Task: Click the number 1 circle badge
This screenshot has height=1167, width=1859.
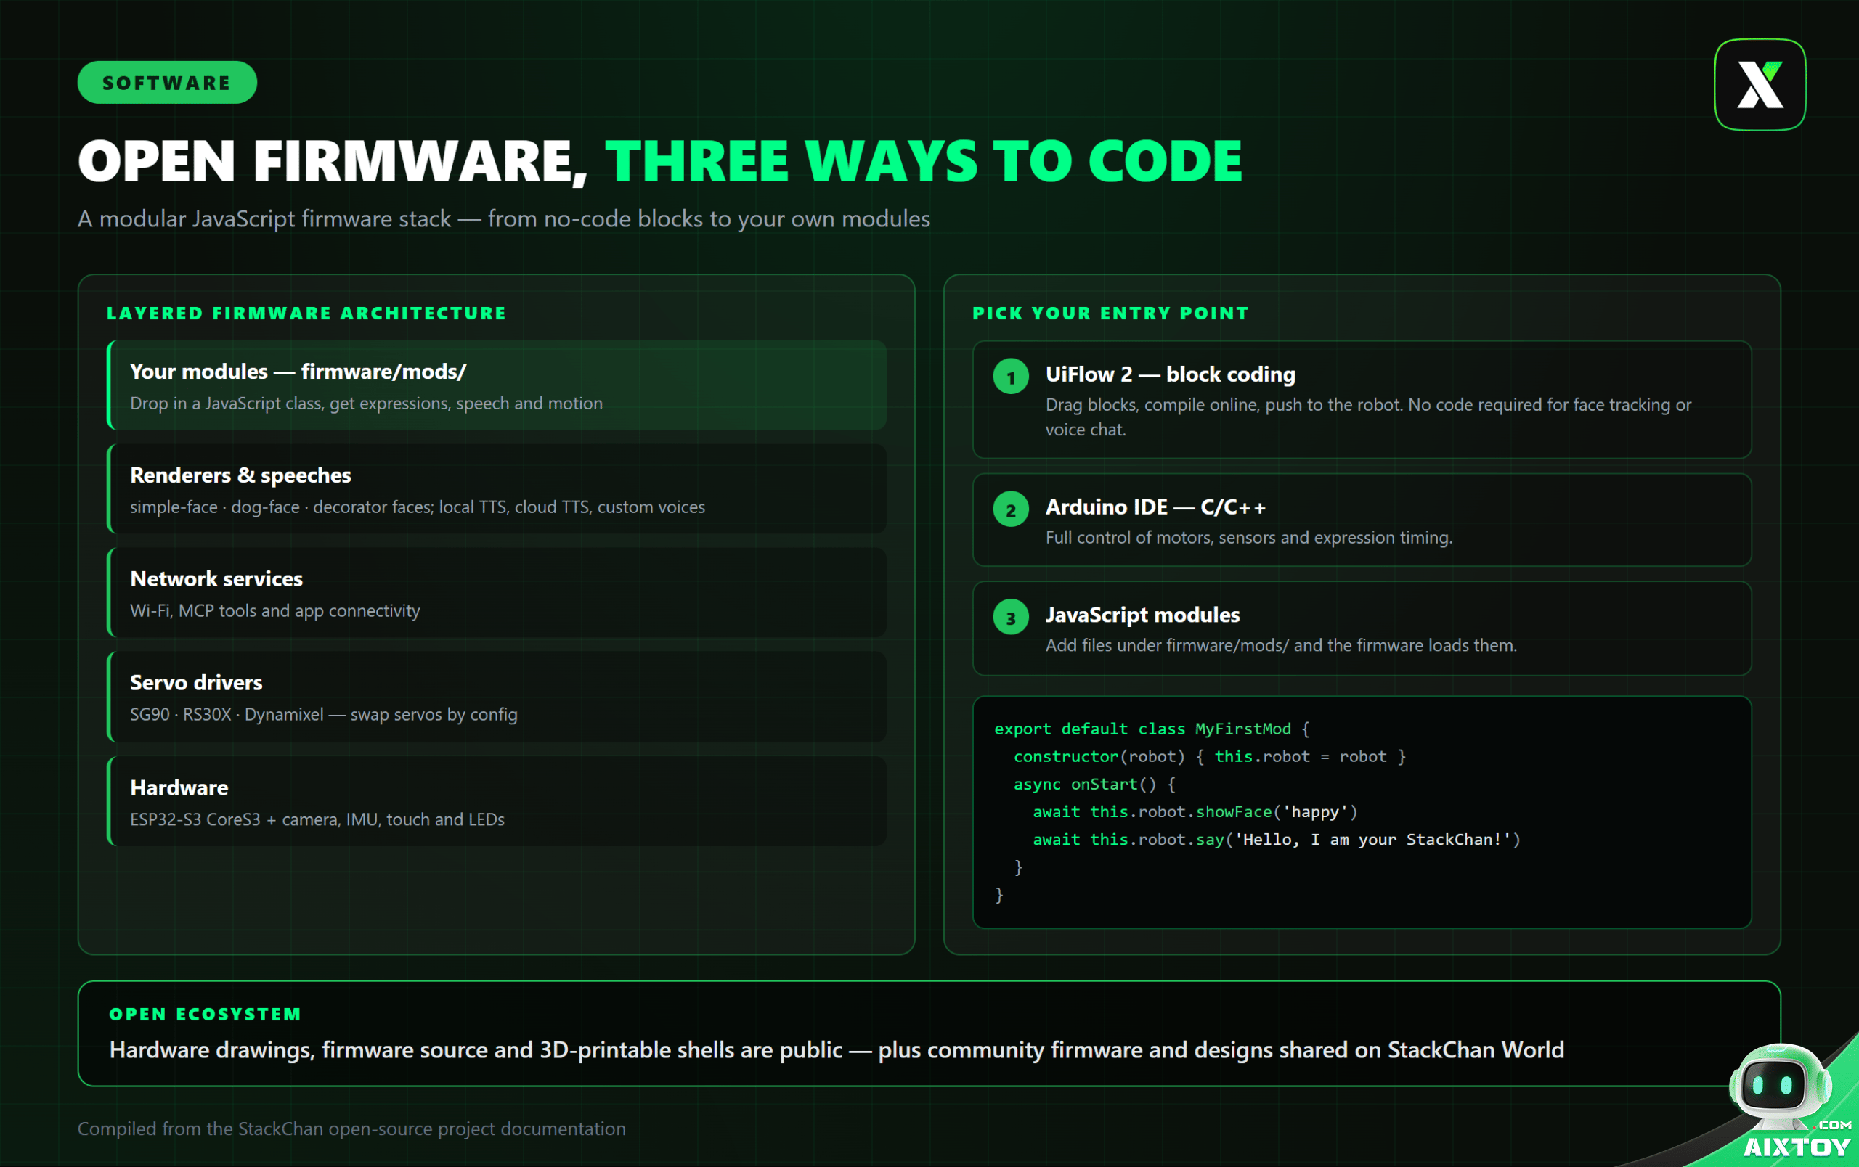Action: click(x=1011, y=377)
